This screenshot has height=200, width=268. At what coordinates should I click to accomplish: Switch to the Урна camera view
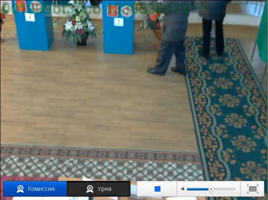point(99,189)
